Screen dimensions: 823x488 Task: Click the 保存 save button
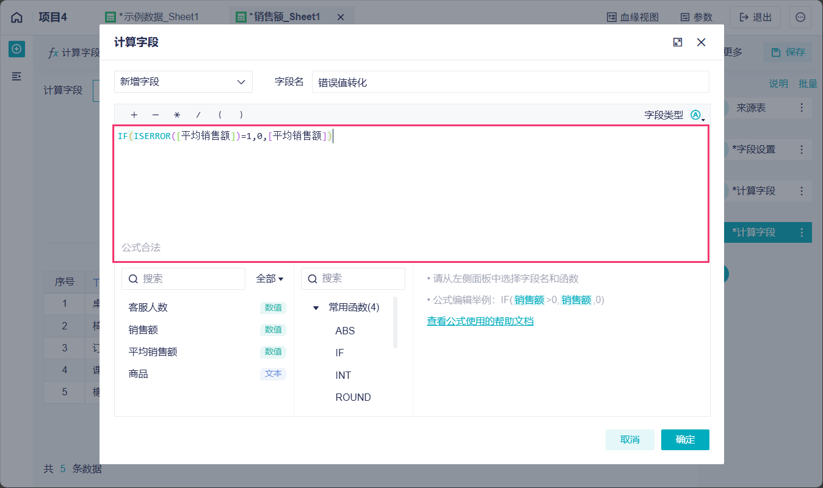point(788,52)
